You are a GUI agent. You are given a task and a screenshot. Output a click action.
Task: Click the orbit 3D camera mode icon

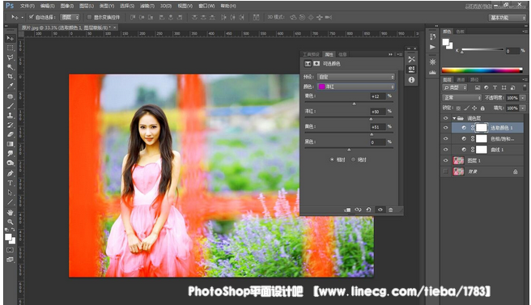[x=293, y=17]
